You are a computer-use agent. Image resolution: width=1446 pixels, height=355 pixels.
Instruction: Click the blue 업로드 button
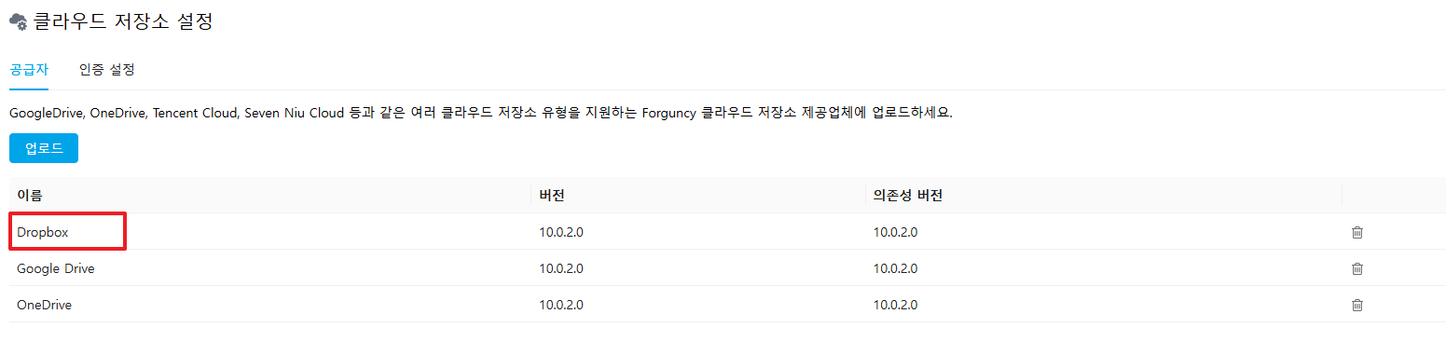(x=44, y=148)
